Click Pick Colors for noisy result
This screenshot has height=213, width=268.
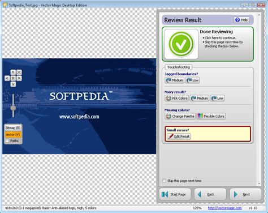pyautogui.click(x=176, y=98)
